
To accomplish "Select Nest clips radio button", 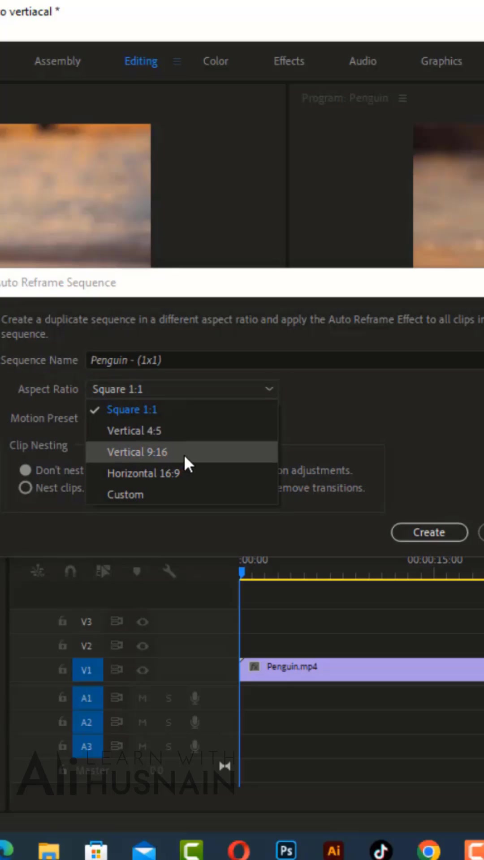I will pyautogui.click(x=26, y=487).
